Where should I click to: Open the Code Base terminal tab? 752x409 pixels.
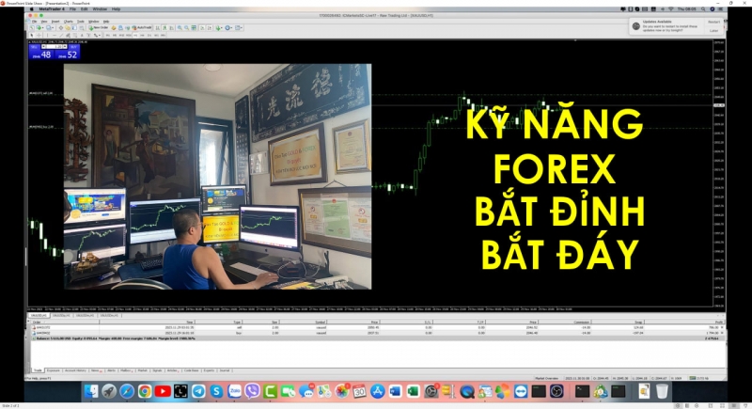pyautogui.click(x=191, y=370)
